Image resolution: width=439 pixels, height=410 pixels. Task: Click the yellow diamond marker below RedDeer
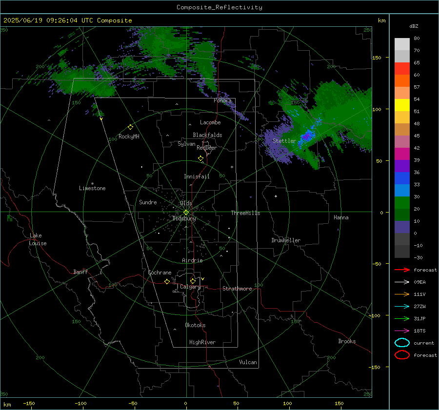pyautogui.click(x=200, y=158)
